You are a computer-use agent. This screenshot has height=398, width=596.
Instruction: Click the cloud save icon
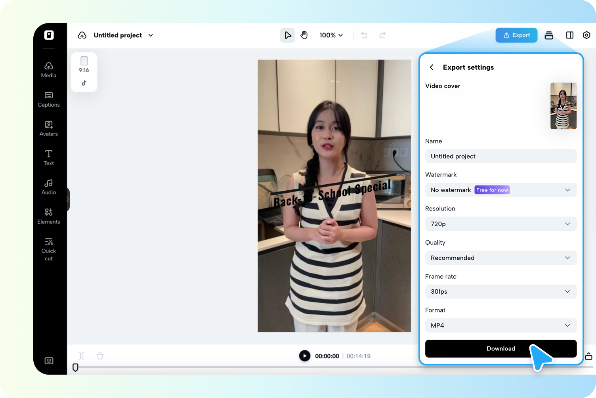pos(82,35)
